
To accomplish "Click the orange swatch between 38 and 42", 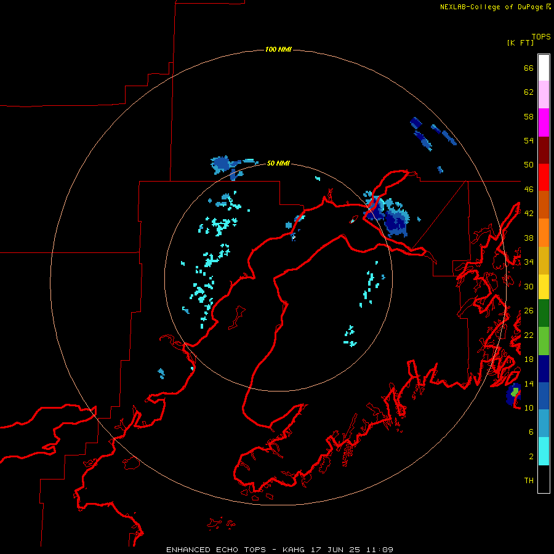I will [544, 233].
